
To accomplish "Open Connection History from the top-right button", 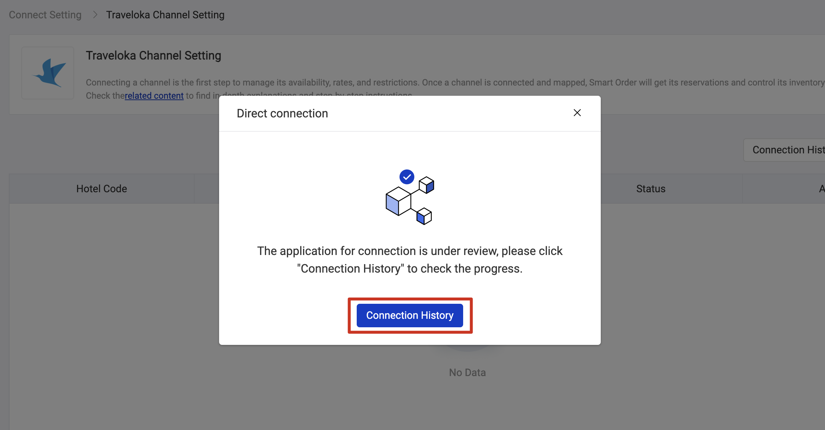I will (785, 150).
